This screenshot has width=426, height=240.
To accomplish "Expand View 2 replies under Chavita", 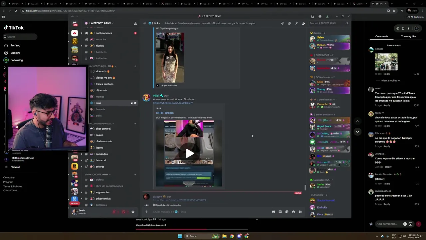I will pyautogui.click(x=390, y=81).
